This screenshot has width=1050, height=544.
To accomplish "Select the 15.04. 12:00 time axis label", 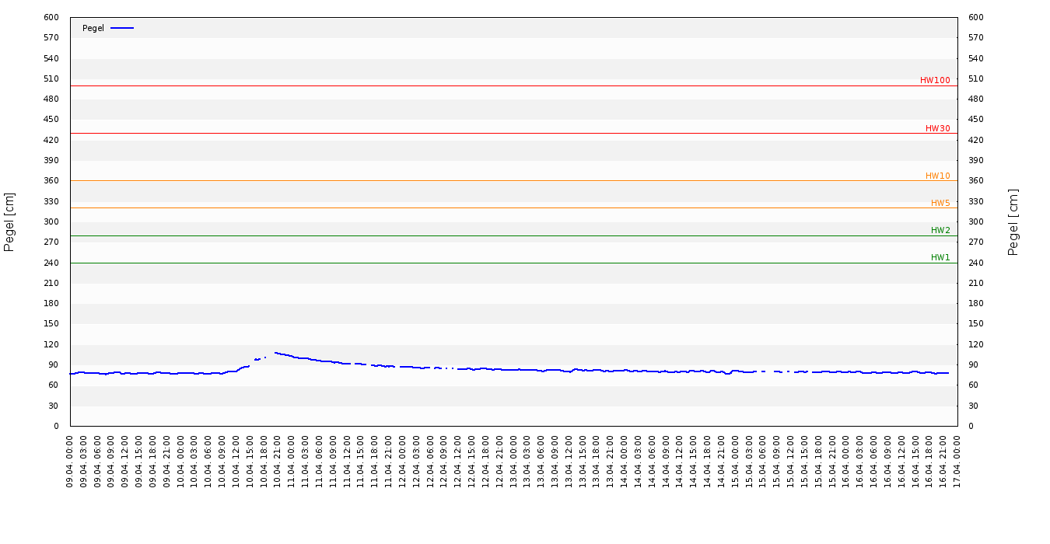I will (x=791, y=462).
